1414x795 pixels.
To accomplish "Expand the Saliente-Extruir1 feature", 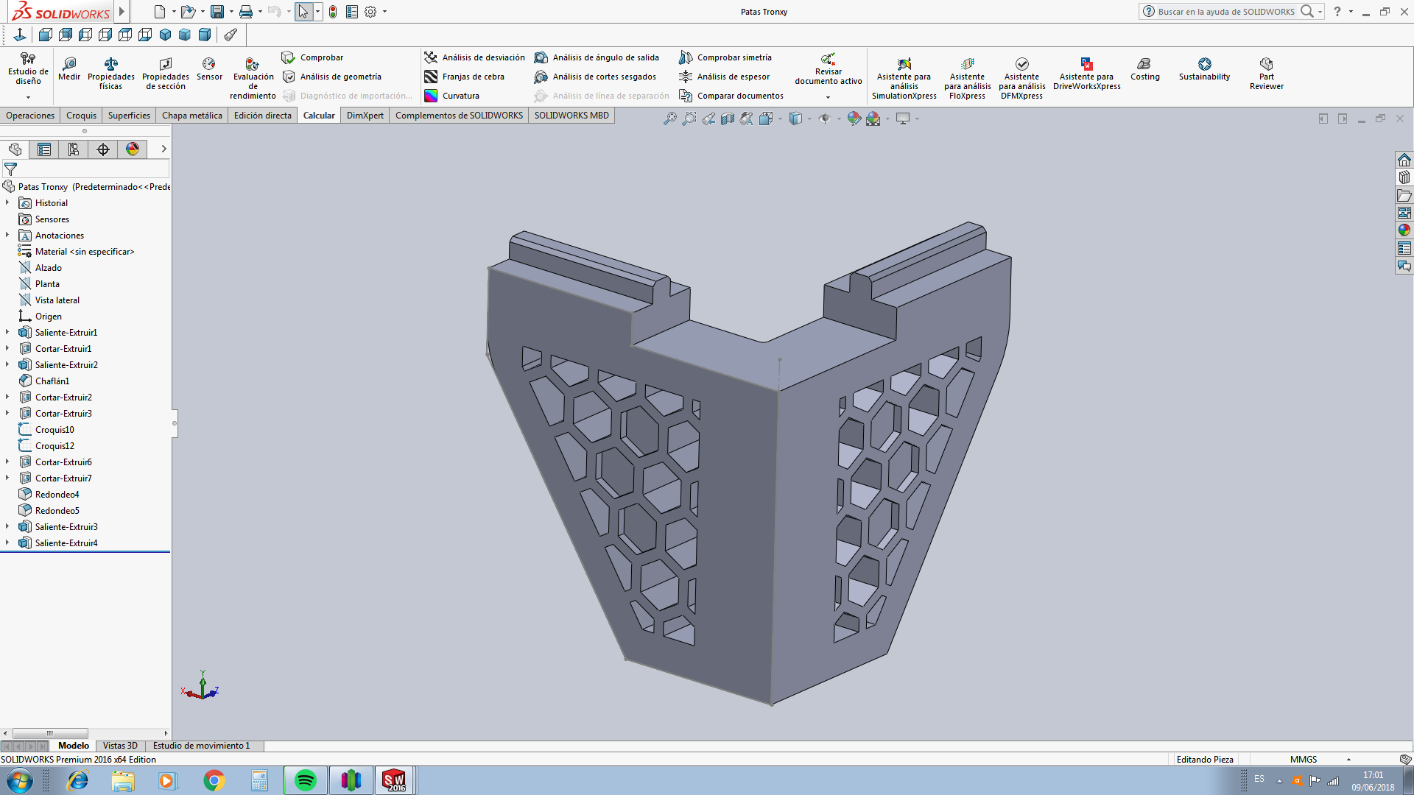I will (7, 333).
